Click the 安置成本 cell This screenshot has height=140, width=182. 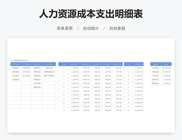point(16,79)
